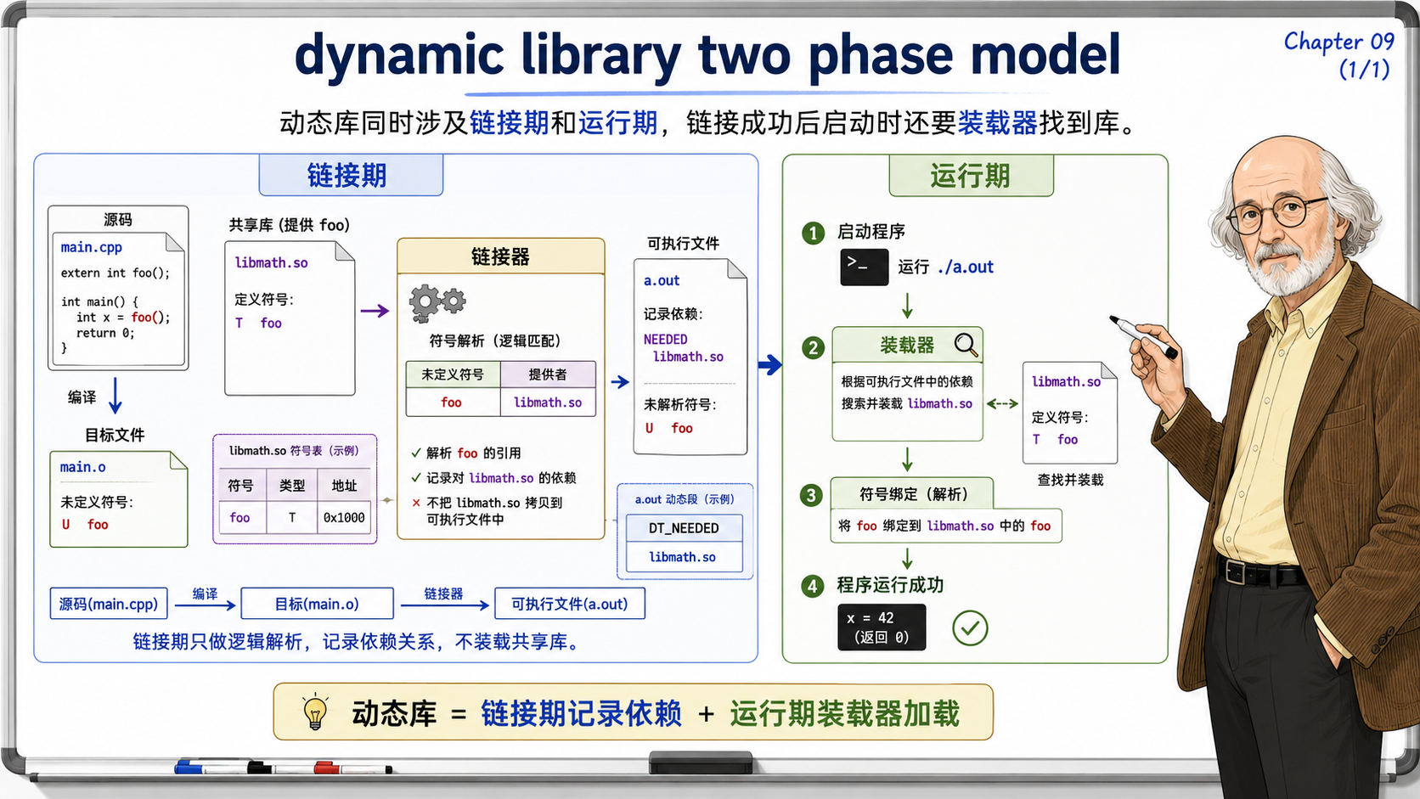Click the black eraser on the whiteboard tray
1420x799 pixels.
click(701, 762)
